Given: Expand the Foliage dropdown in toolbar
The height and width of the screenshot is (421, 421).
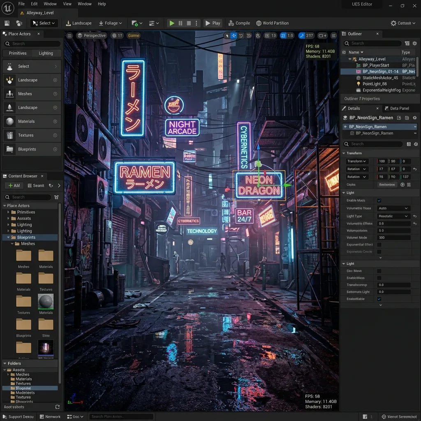Looking at the screenshot, I should point(110,23).
